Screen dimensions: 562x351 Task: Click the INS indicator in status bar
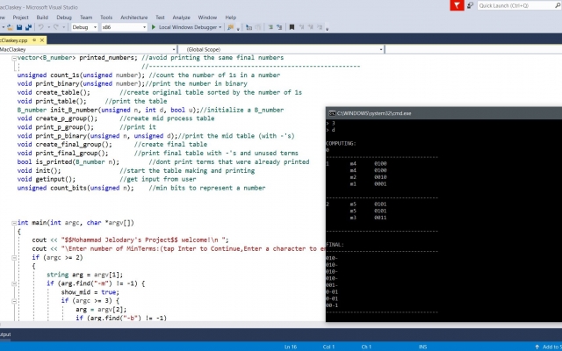click(x=422, y=347)
